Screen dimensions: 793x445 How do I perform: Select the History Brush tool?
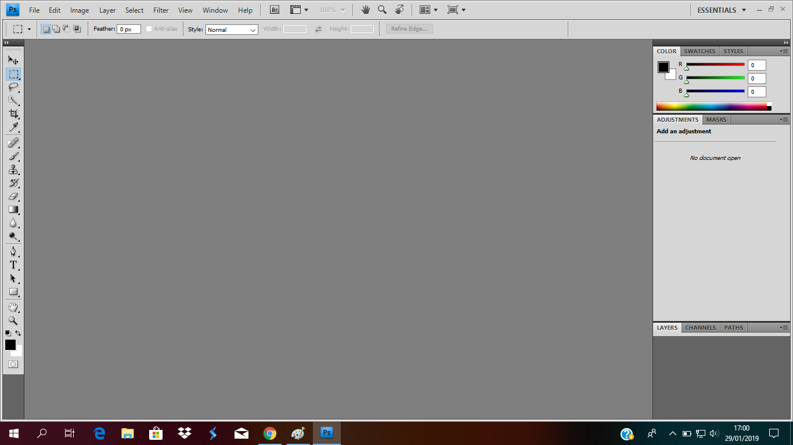[x=13, y=183]
